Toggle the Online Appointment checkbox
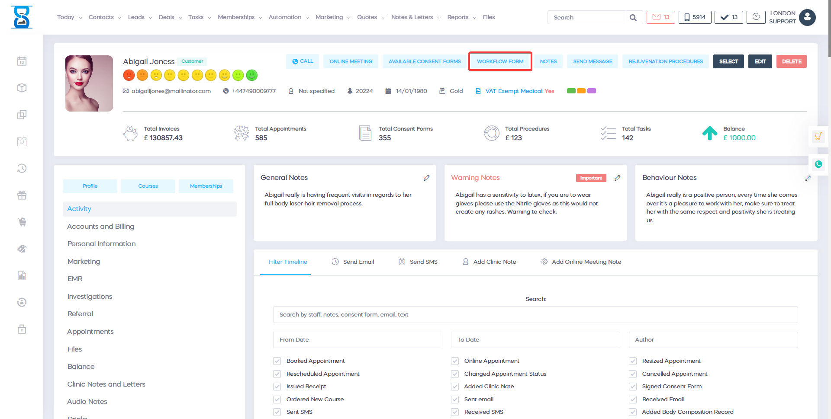This screenshot has height=419, width=831. pos(455,361)
